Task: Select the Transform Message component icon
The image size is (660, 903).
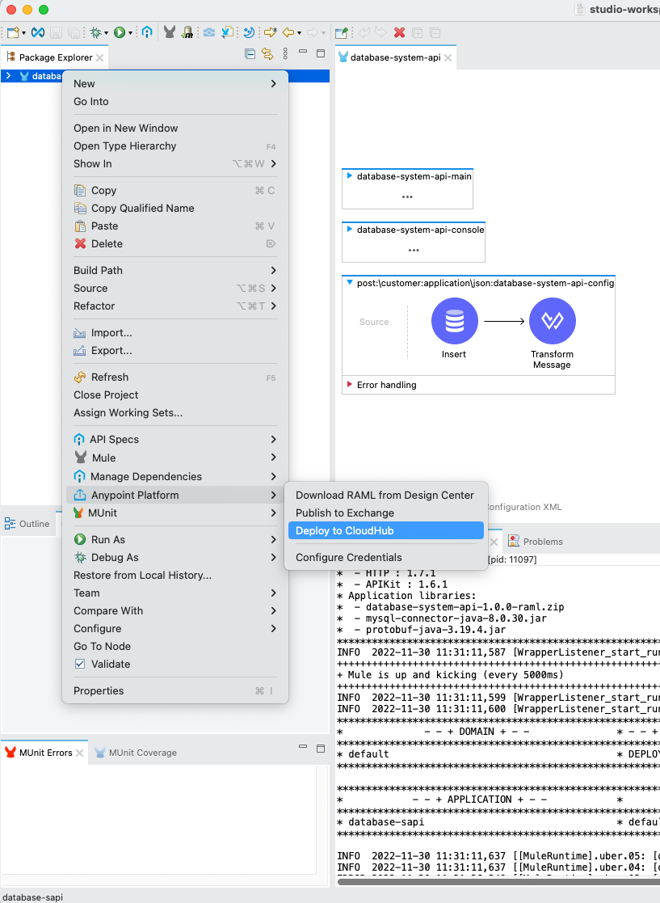Action: [552, 321]
